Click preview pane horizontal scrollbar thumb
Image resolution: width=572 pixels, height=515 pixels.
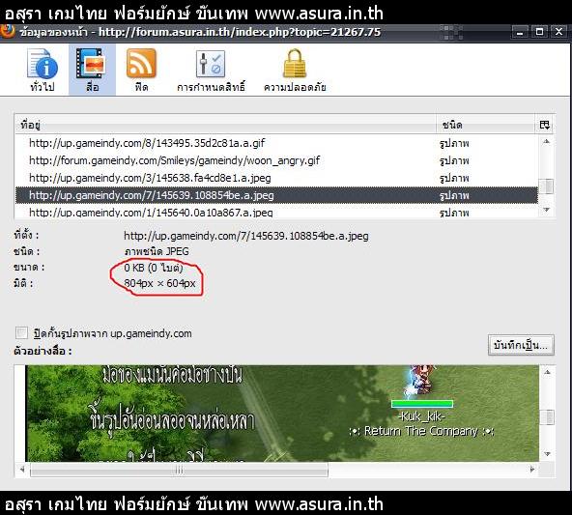point(179,470)
